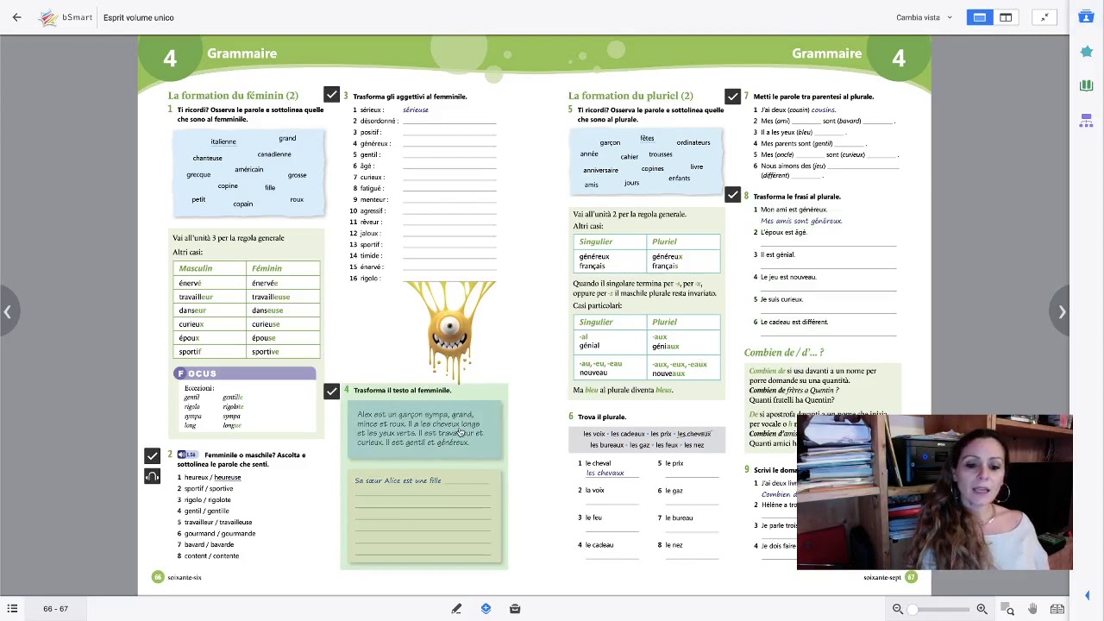
Task: Toggle exercise 8 checkmark box
Action: point(732,195)
